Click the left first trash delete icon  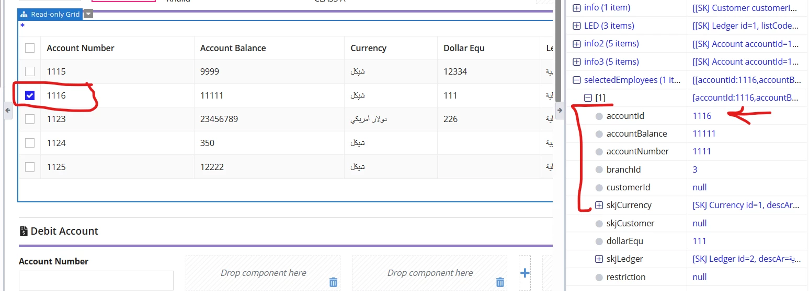point(333,282)
